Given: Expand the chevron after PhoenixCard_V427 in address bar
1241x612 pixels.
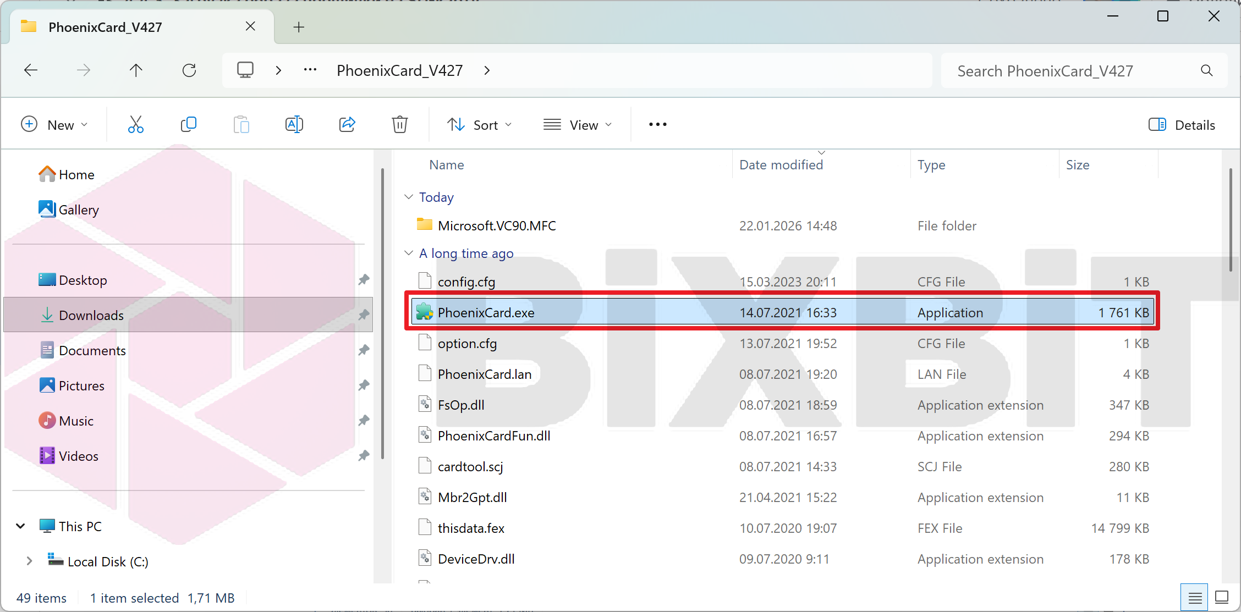Looking at the screenshot, I should pos(487,70).
